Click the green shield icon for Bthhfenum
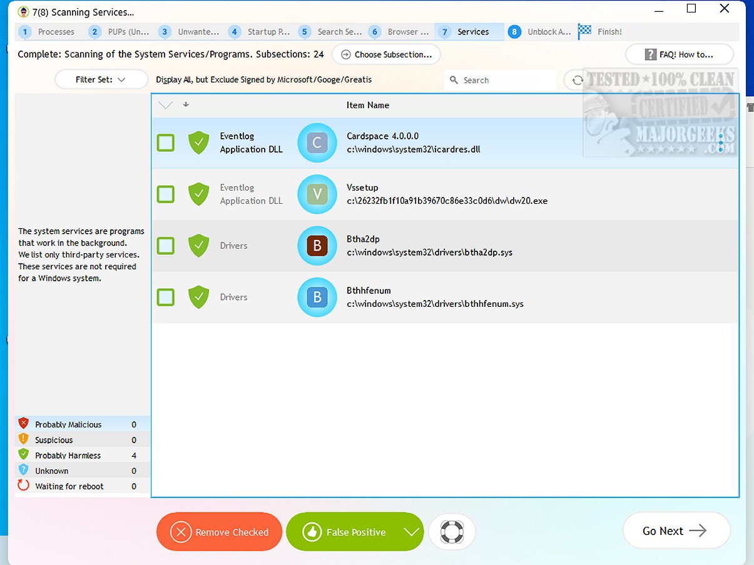 coord(198,297)
